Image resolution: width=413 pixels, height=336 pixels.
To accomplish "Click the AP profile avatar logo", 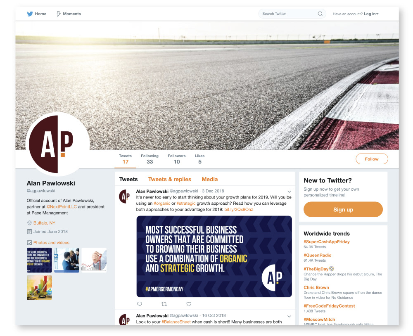I will click(58, 144).
